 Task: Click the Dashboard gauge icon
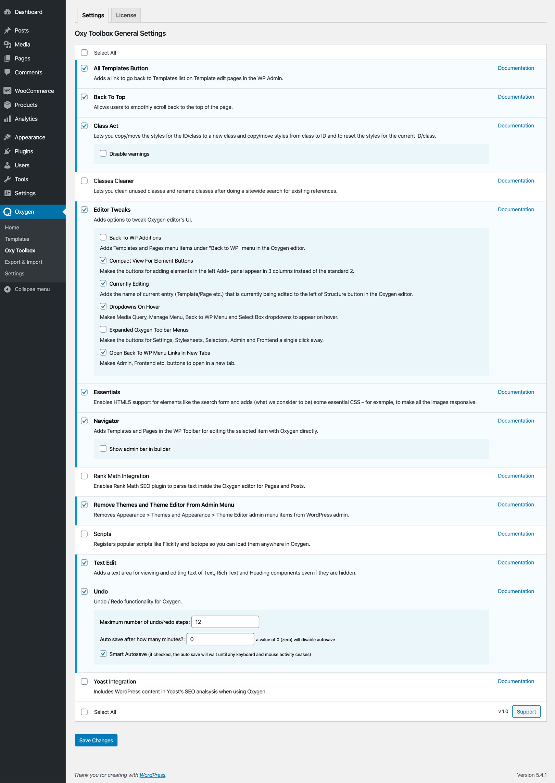(x=8, y=12)
